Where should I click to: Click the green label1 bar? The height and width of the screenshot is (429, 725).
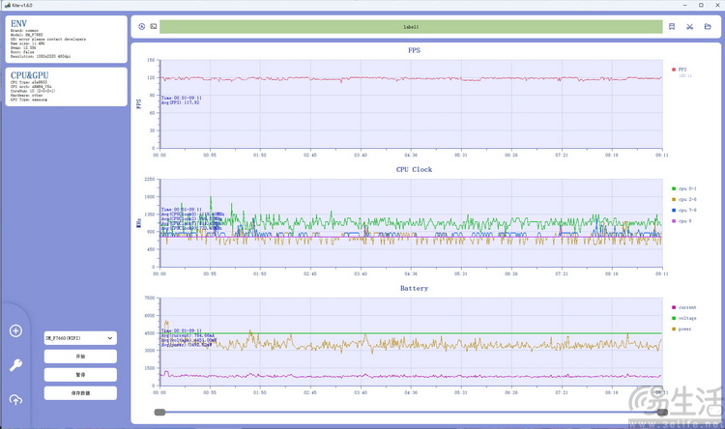point(411,26)
